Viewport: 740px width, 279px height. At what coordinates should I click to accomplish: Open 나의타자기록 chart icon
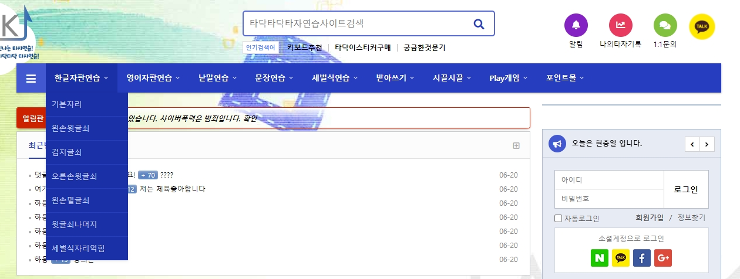coord(620,25)
